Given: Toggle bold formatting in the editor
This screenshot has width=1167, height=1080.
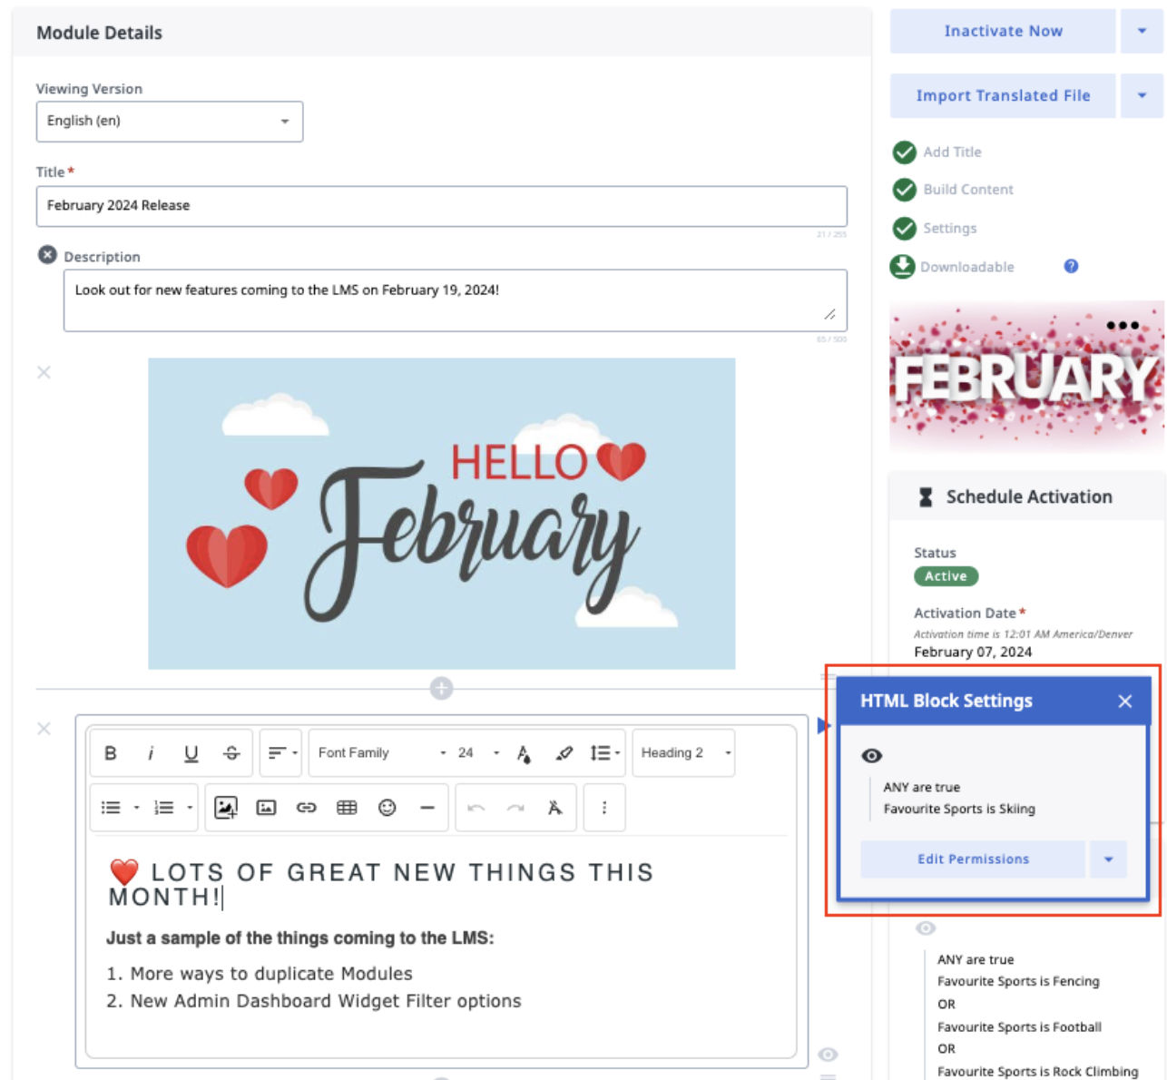Looking at the screenshot, I should [111, 753].
